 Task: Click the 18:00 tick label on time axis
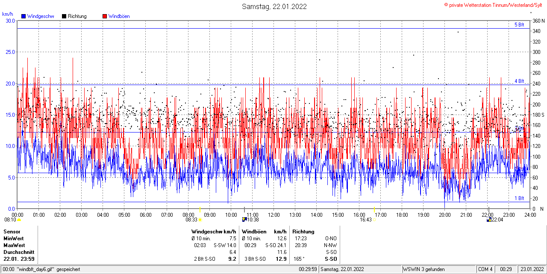402,215
